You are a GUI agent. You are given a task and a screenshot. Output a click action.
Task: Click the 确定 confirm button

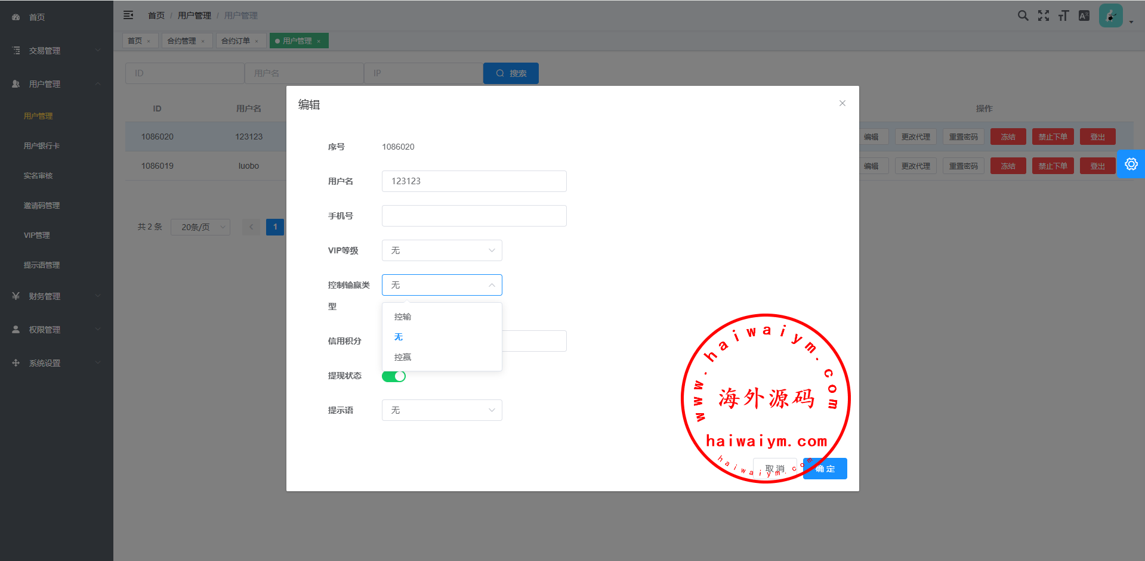(x=825, y=469)
